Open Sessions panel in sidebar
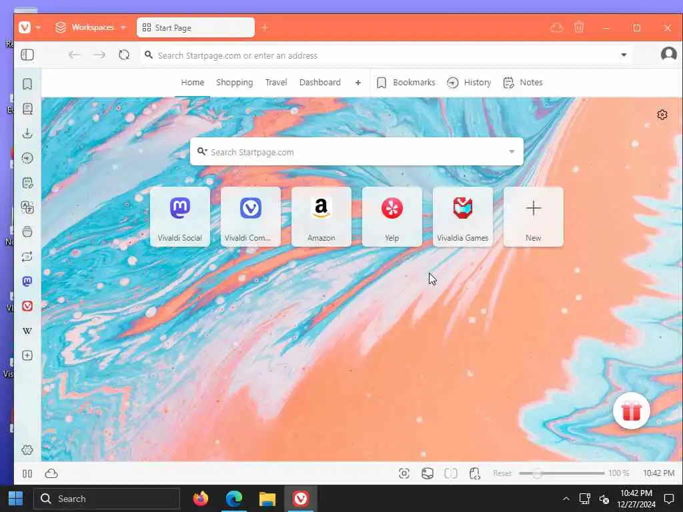 (27, 257)
